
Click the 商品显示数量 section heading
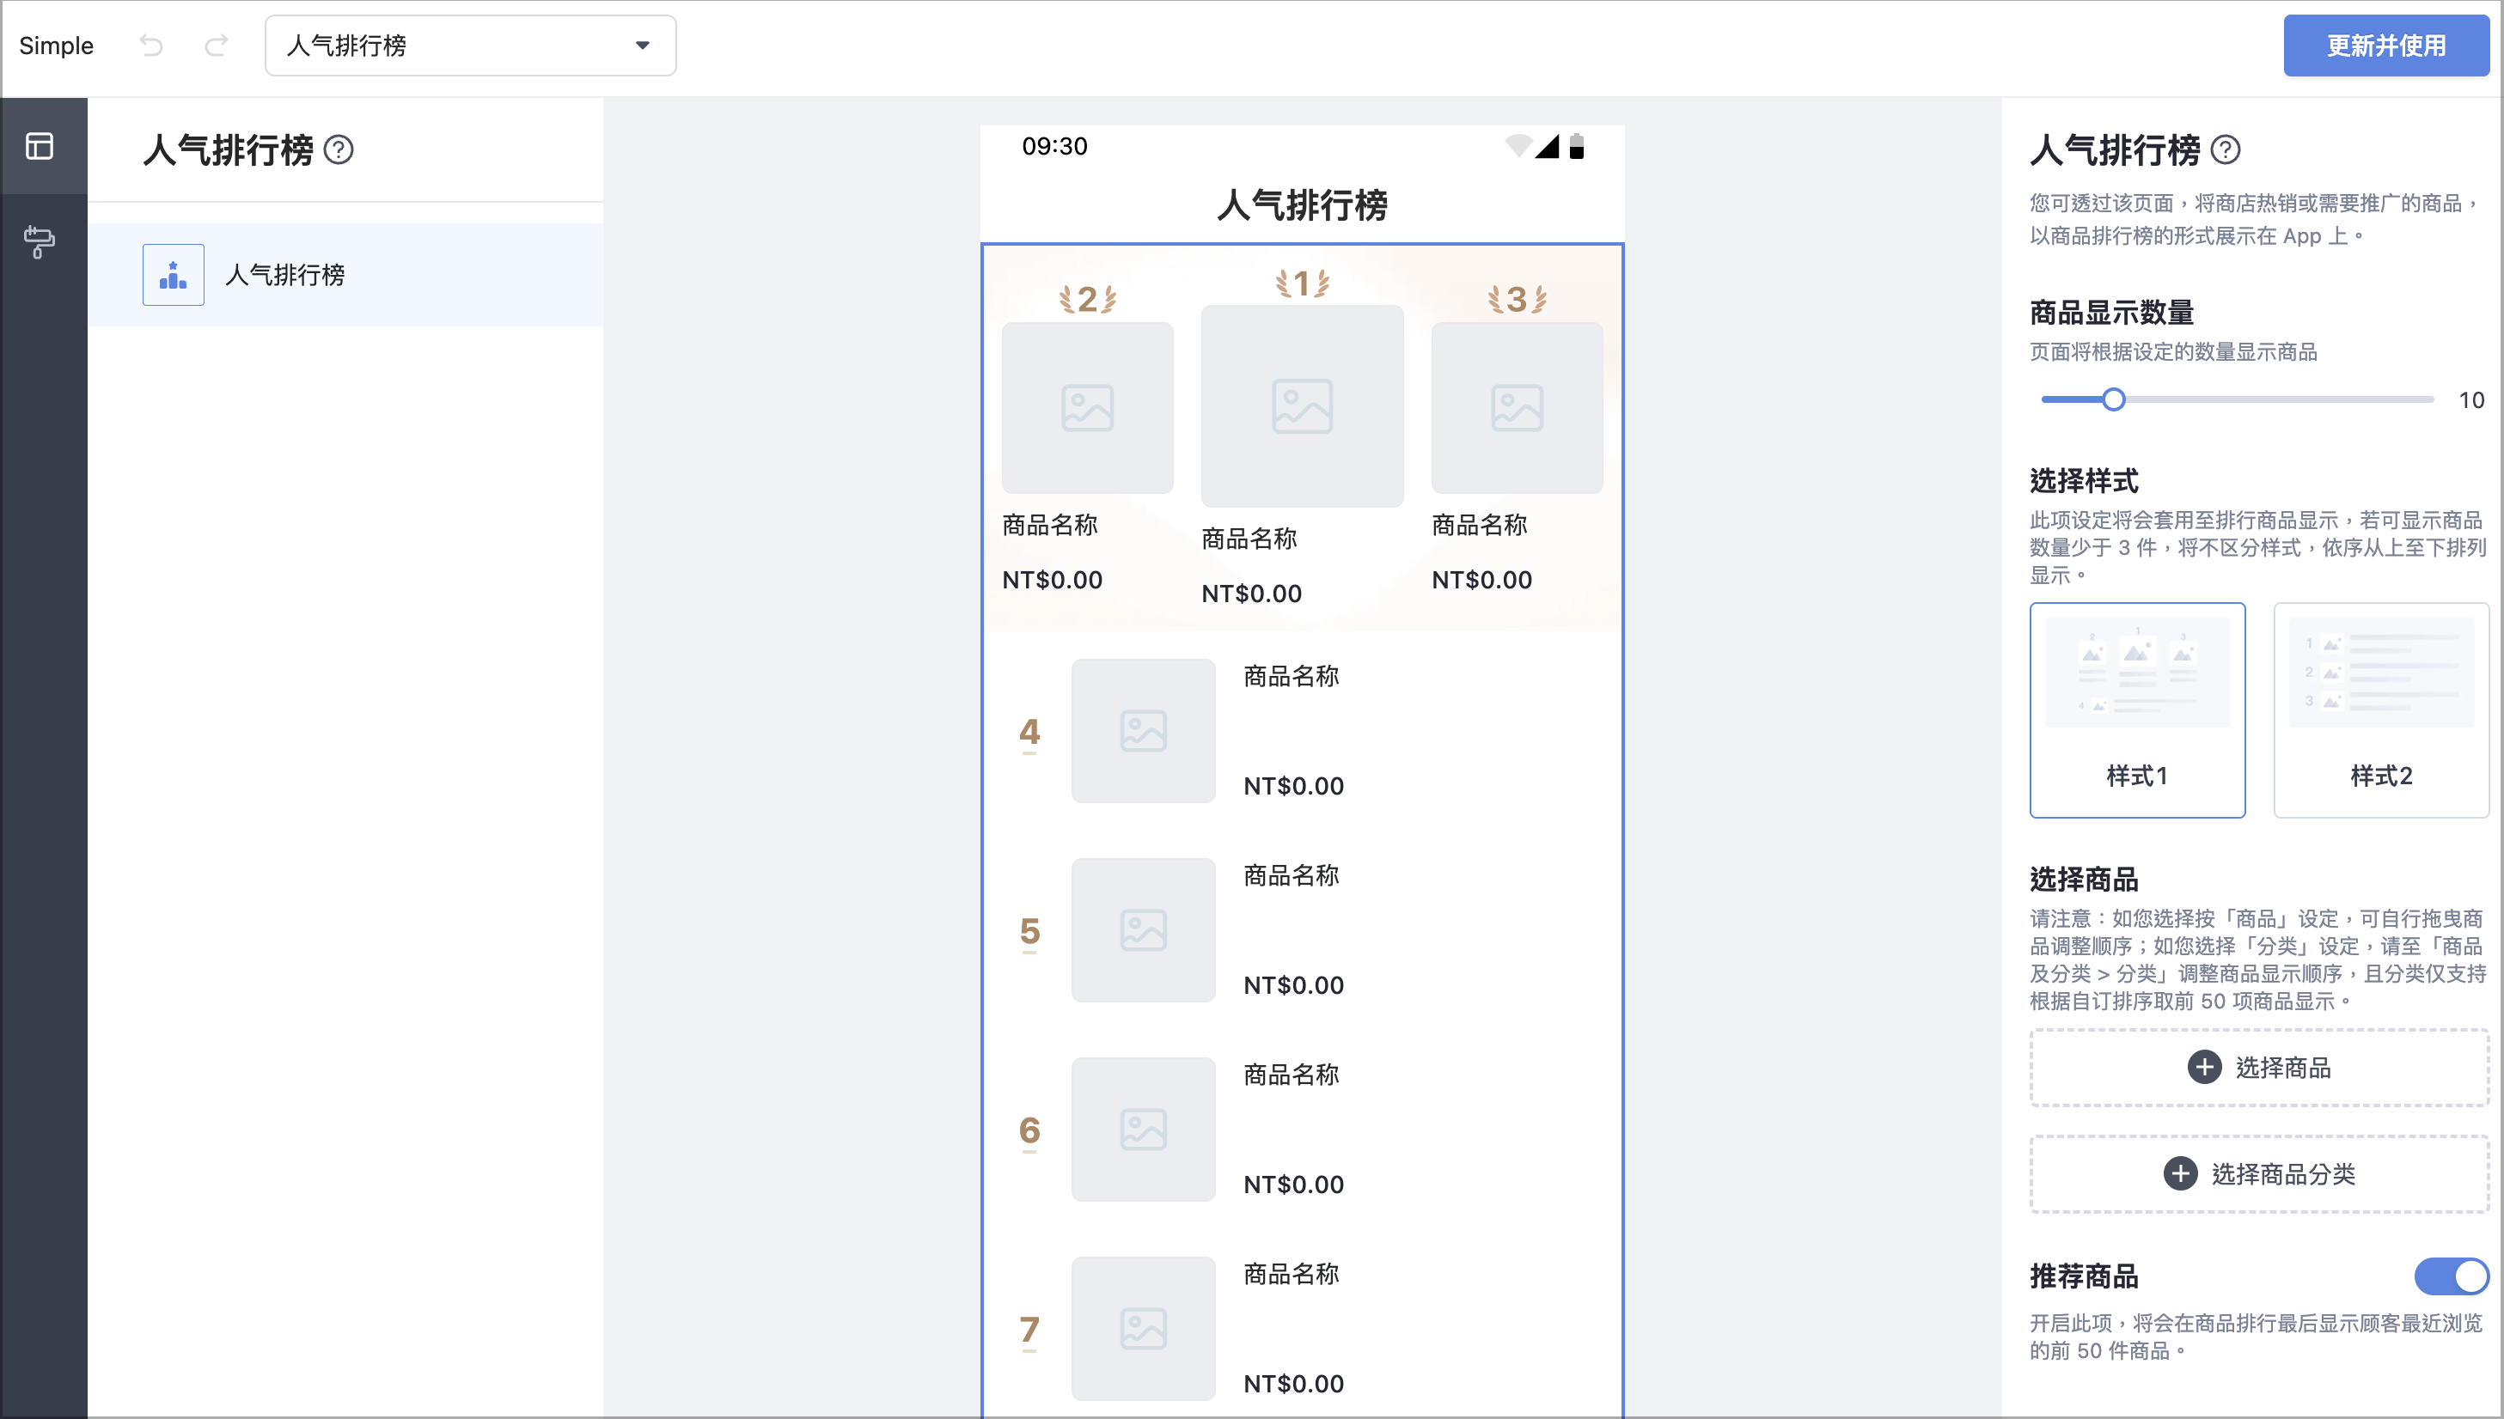tap(2111, 313)
